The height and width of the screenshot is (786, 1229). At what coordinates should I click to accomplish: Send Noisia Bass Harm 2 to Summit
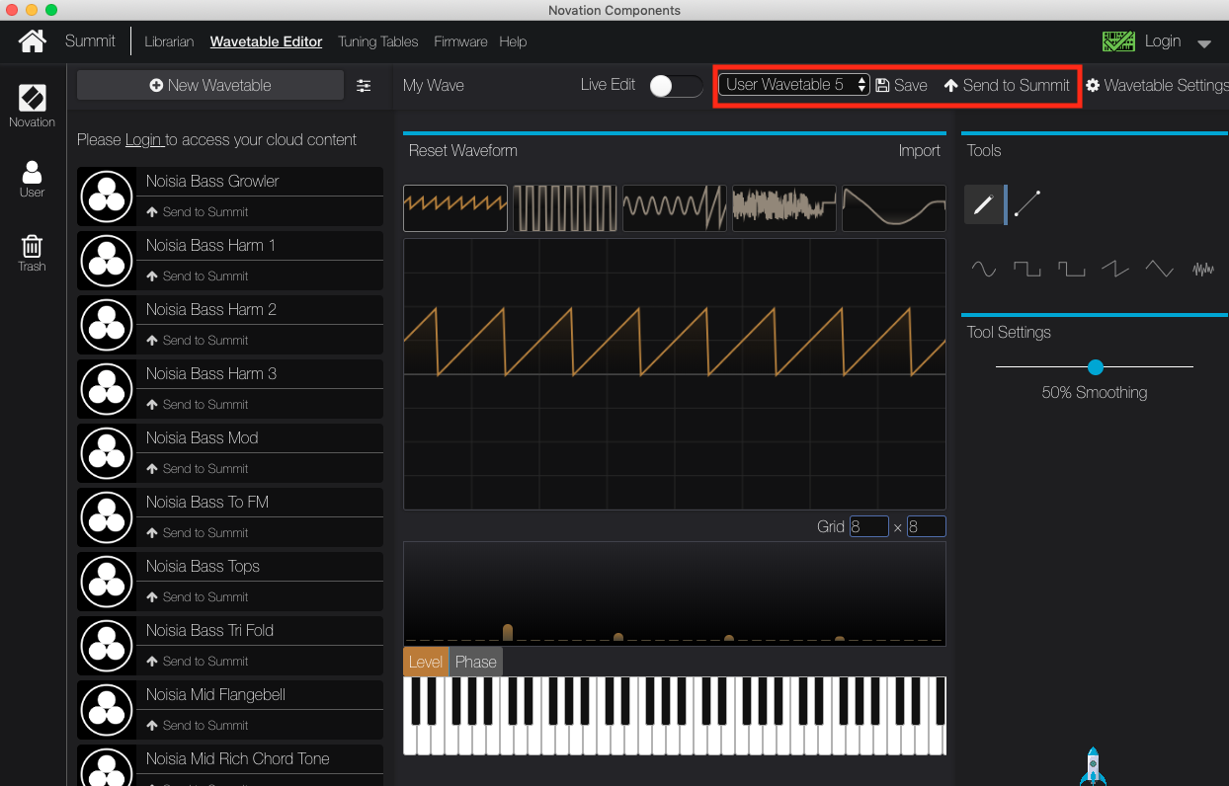click(x=197, y=341)
